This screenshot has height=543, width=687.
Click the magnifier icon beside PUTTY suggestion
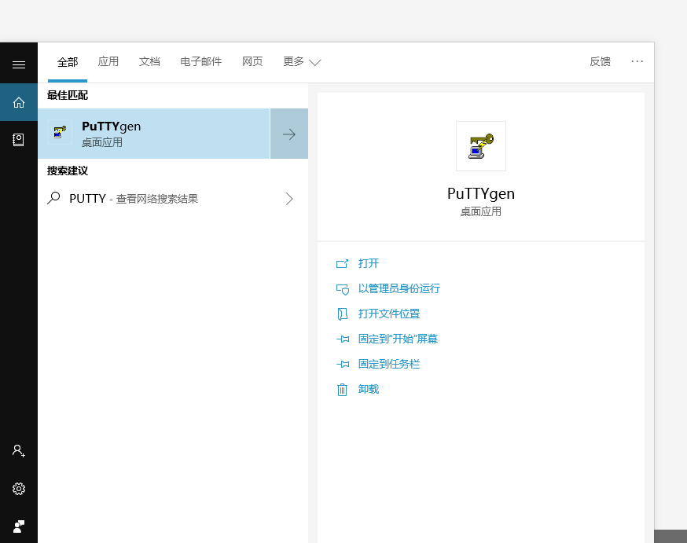tap(53, 198)
